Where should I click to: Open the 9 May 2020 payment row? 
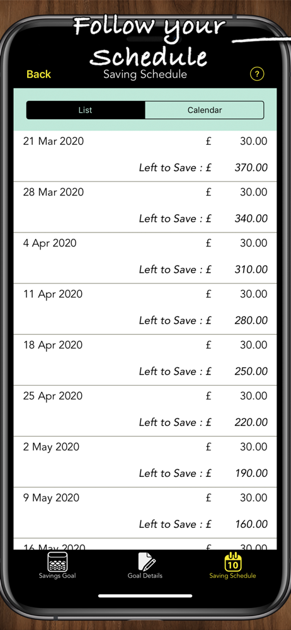[145, 513]
